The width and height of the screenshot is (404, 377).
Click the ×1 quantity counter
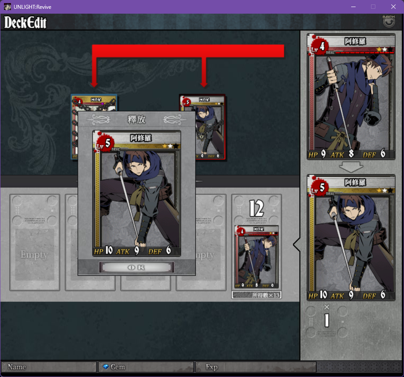click(327, 316)
